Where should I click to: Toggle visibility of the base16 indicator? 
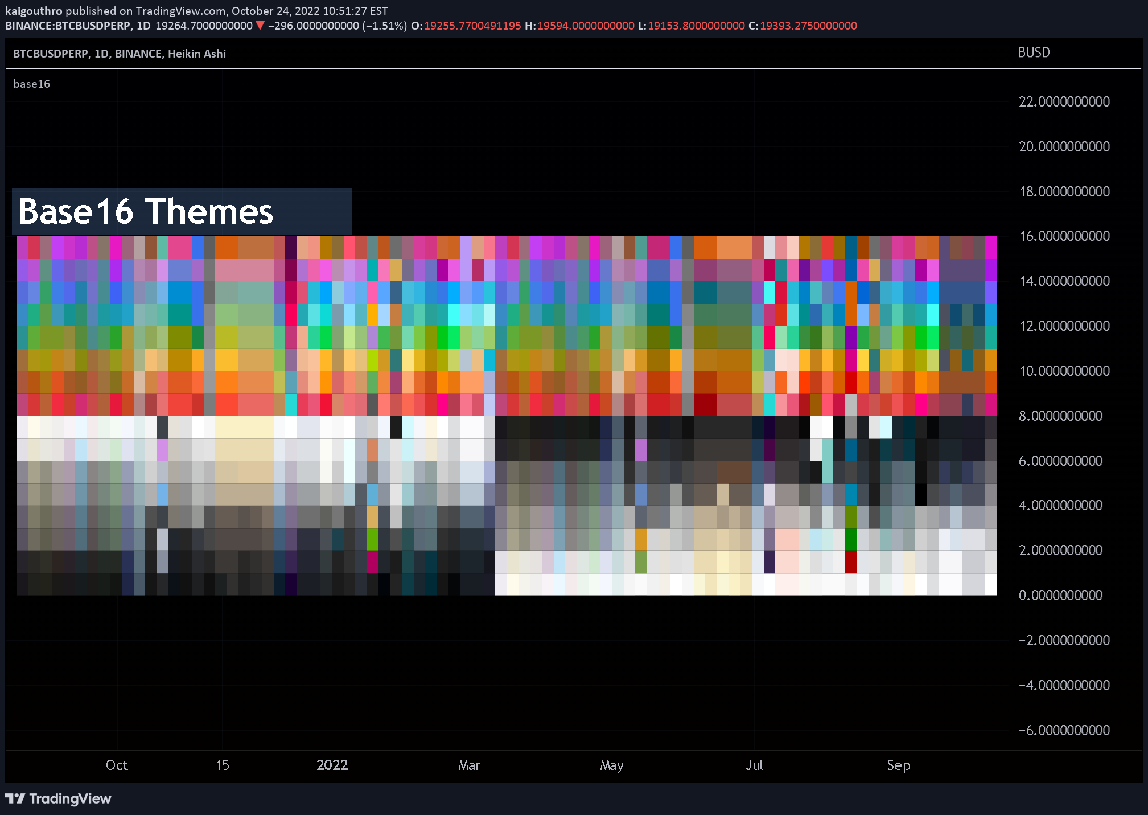pyautogui.click(x=31, y=83)
